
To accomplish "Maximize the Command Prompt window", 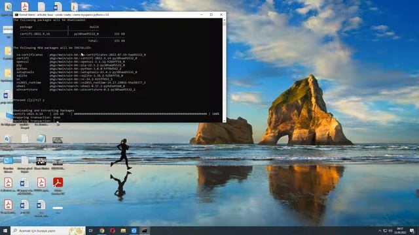I will (x=211, y=14).
